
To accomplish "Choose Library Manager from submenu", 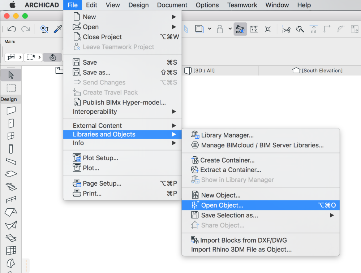I will tap(261, 135).
